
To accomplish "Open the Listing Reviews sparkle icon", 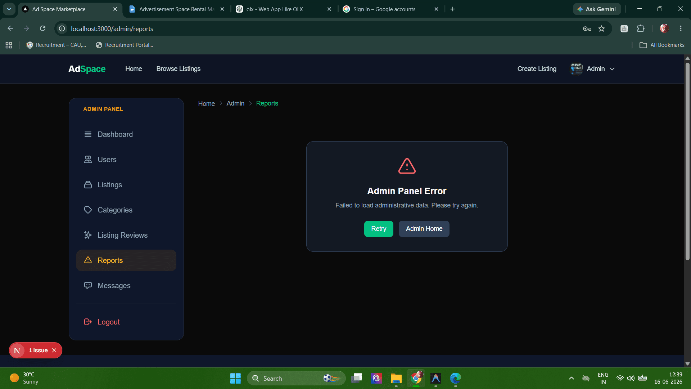I will (x=88, y=235).
